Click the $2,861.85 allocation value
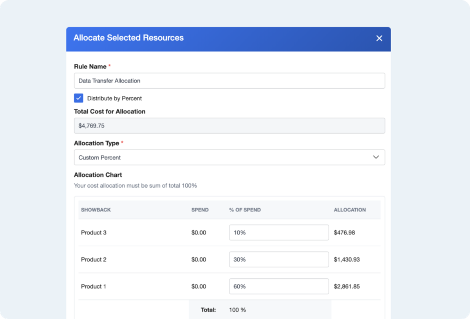Image resolution: width=470 pixels, height=319 pixels. tap(347, 287)
